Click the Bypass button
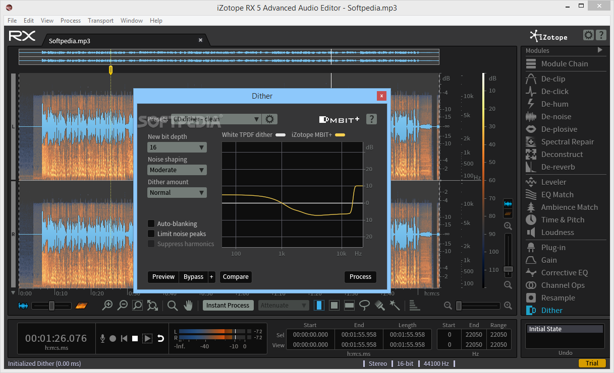Image resolution: width=614 pixels, height=373 pixels. click(193, 277)
